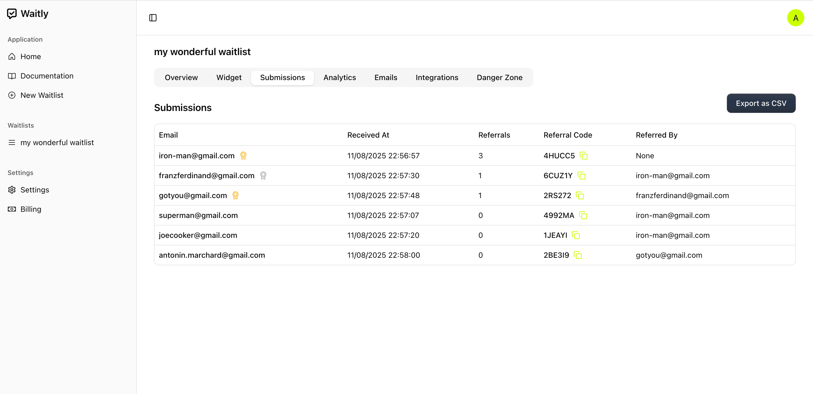Open the Danger Zone tab
This screenshot has width=813, height=394.
click(x=499, y=78)
